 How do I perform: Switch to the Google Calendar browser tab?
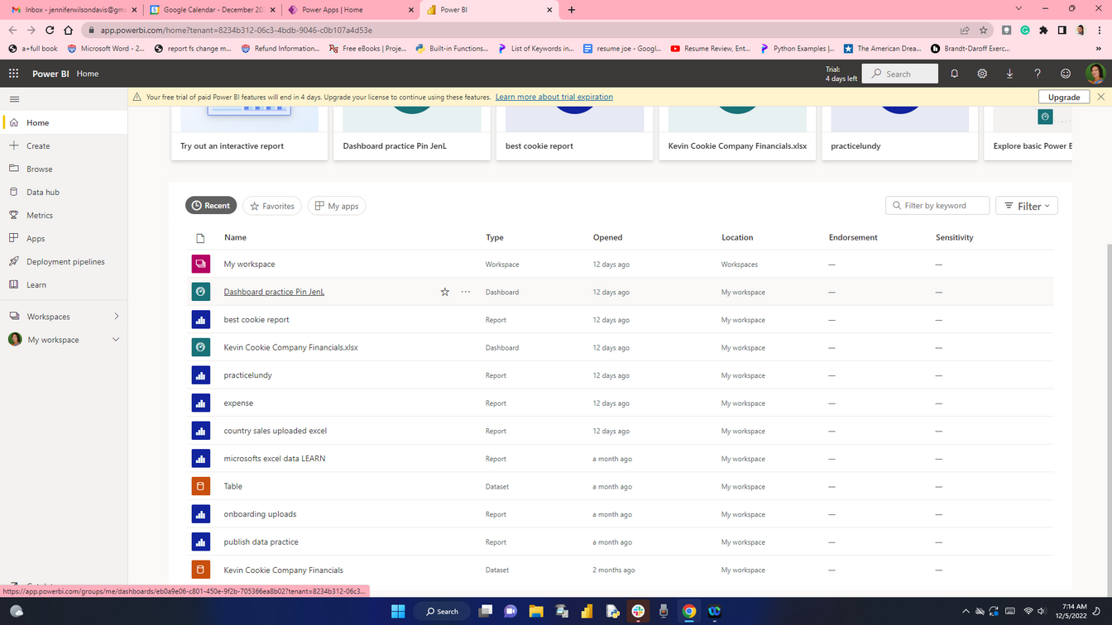(x=210, y=10)
